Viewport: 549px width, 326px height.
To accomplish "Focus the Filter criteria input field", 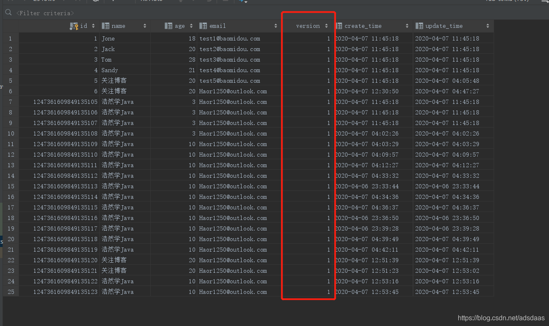I will pyautogui.click(x=45, y=13).
